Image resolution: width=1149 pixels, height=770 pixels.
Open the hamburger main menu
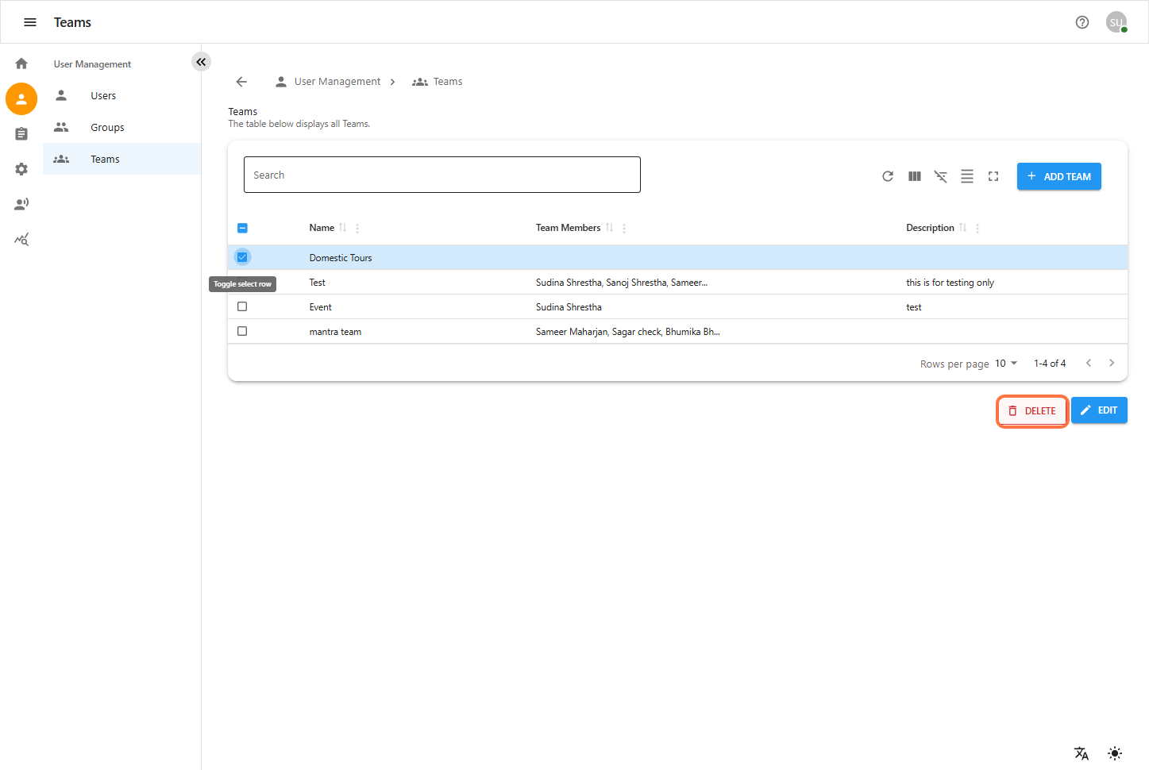[30, 22]
